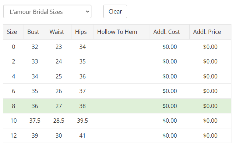
Task: Choose the size 12 row
Action: pos(117,136)
